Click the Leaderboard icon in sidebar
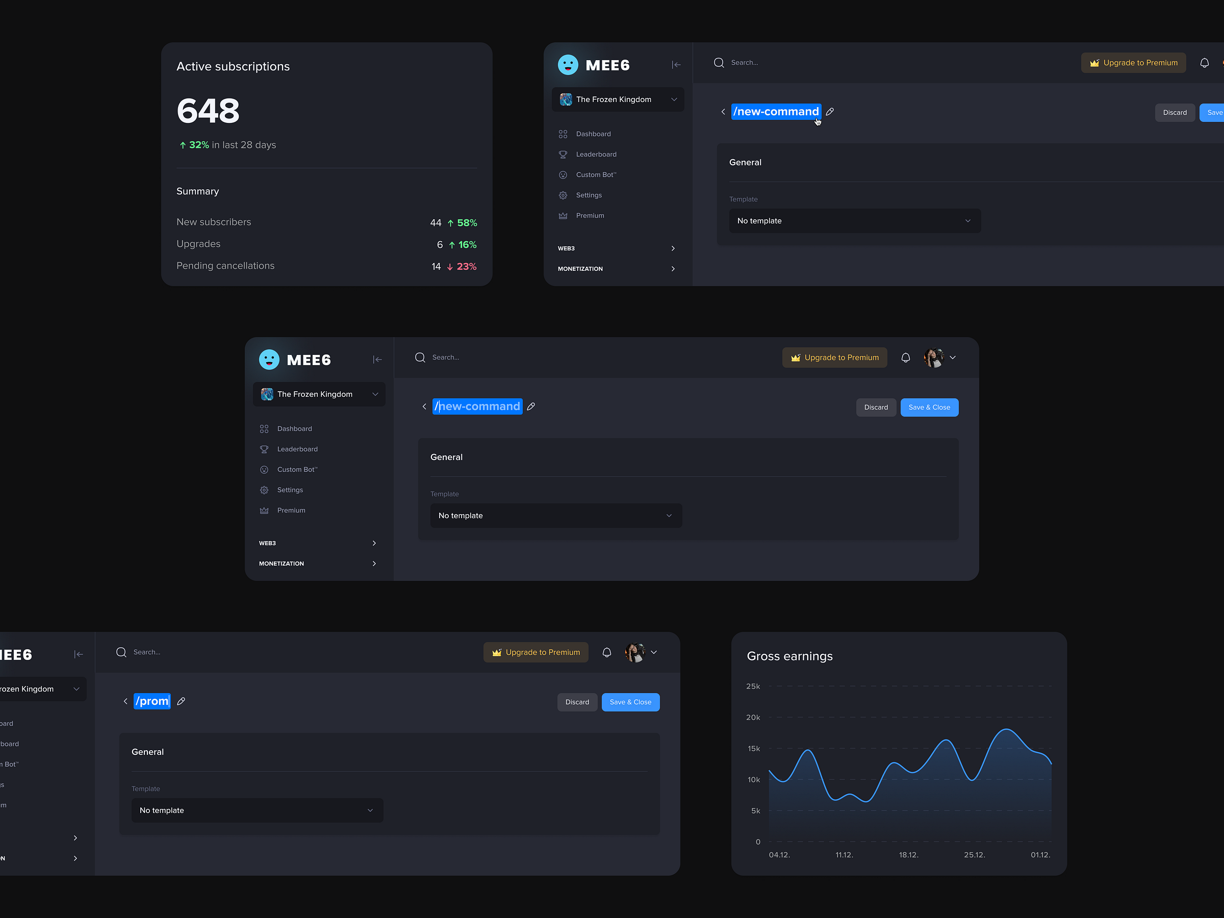Viewport: 1224px width, 918px height. (x=264, y=448)
